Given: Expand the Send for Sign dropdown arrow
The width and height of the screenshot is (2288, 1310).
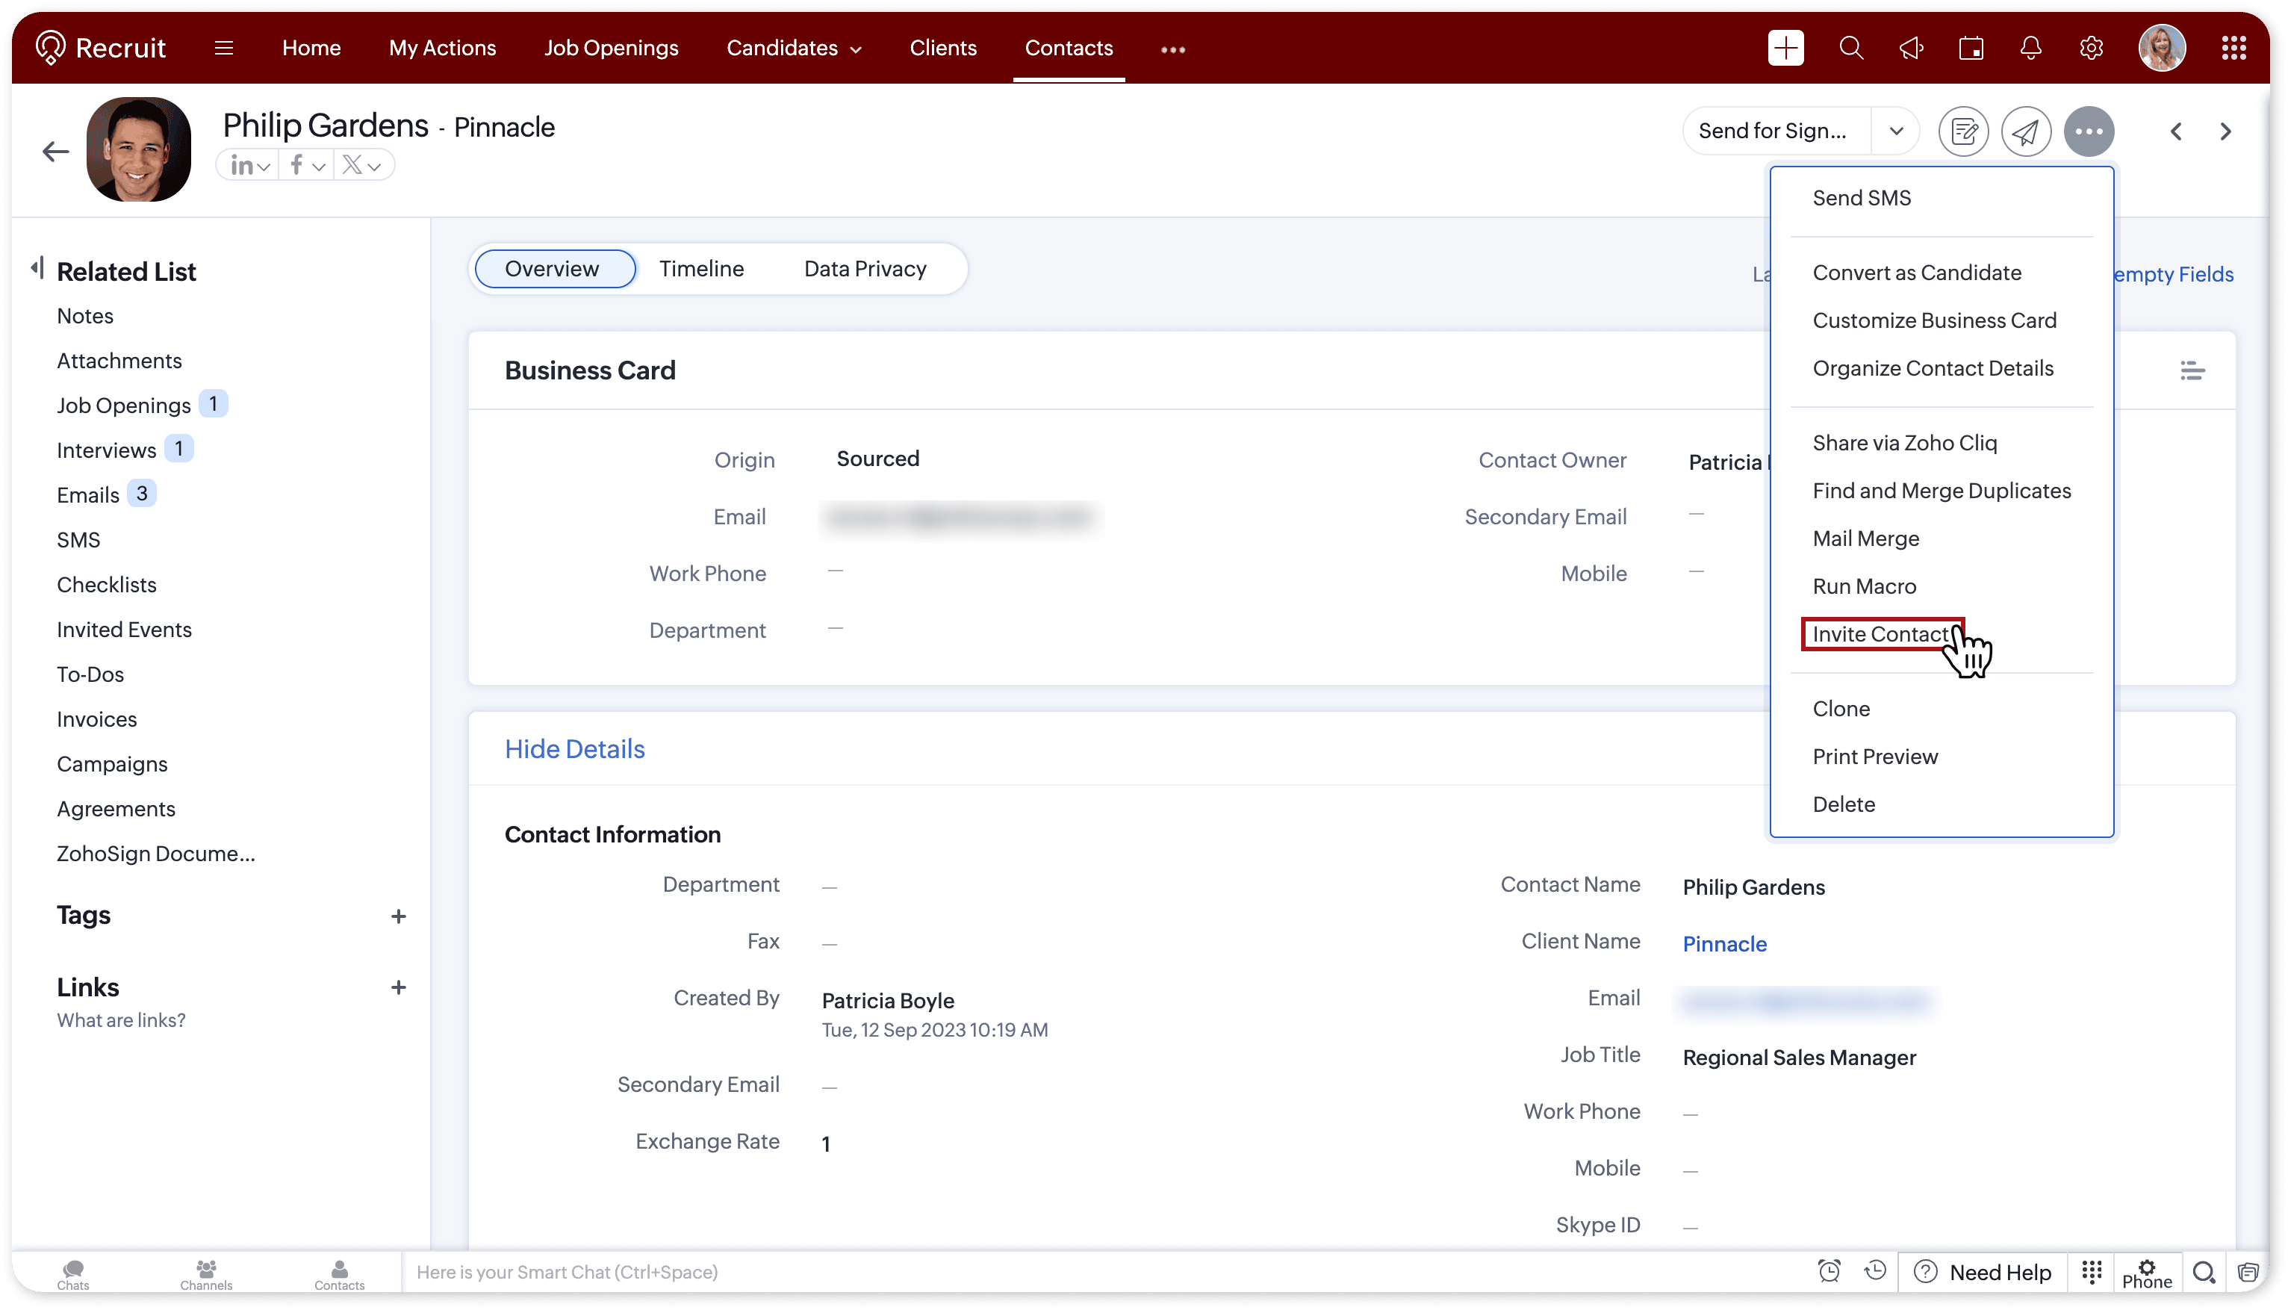Looking at the screenshot, I should [x=1896, y=131].
